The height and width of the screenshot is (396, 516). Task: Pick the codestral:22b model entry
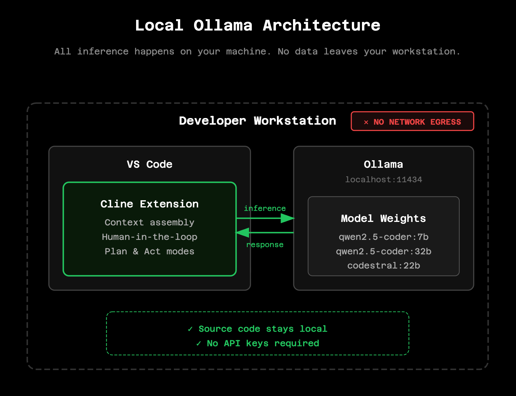(x=383, y=266)
